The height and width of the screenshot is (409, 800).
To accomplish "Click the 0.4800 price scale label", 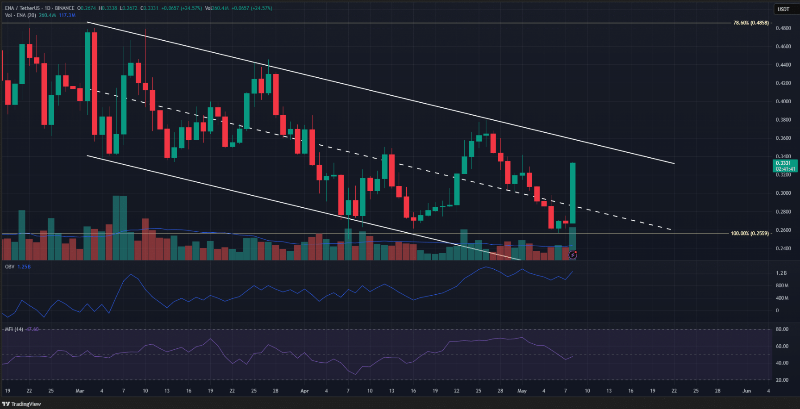I will [783, 28].
